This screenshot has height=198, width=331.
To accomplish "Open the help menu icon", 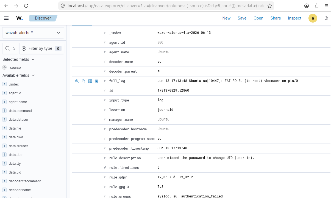I will pyautogui.click(x=326, y=18).
